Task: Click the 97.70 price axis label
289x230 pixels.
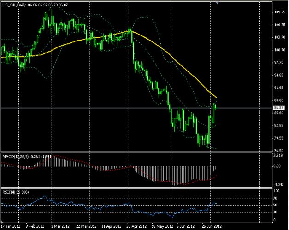Action: coord(279,63)
